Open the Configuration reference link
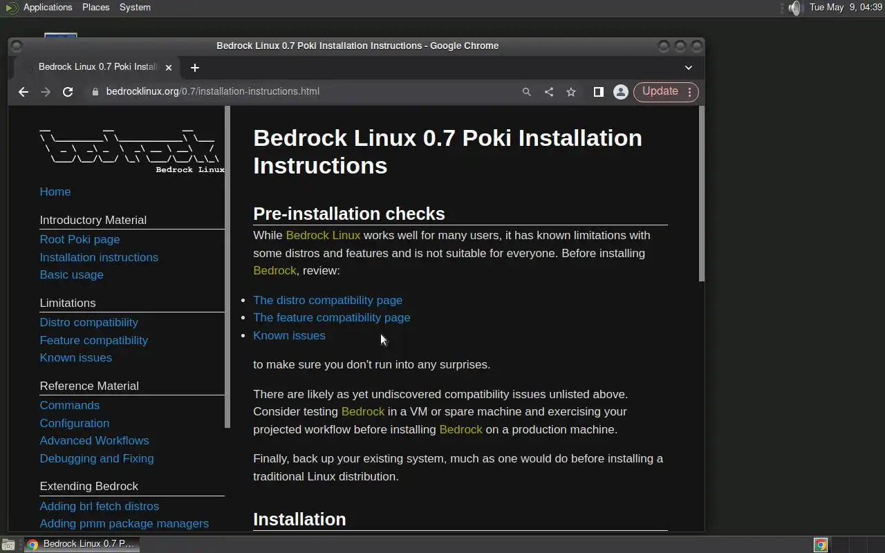 coord(74,423)
